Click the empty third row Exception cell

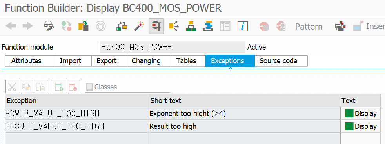77,139
